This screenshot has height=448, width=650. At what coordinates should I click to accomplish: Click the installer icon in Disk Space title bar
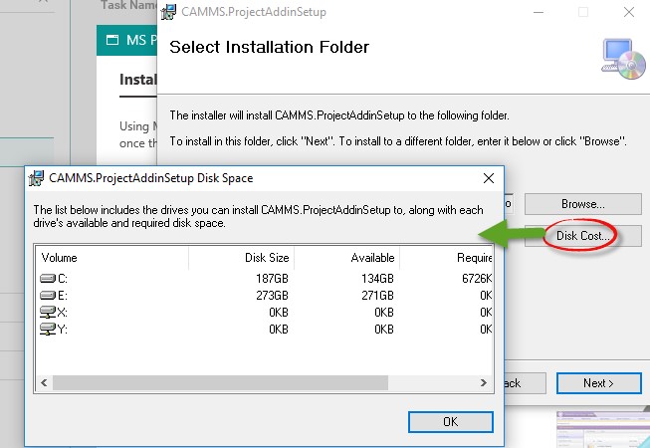click(x=36, y=178)
